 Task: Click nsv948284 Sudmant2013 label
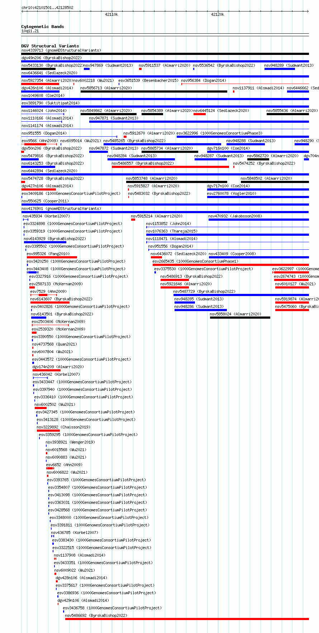pyautogui.click(x=132, y=156)
